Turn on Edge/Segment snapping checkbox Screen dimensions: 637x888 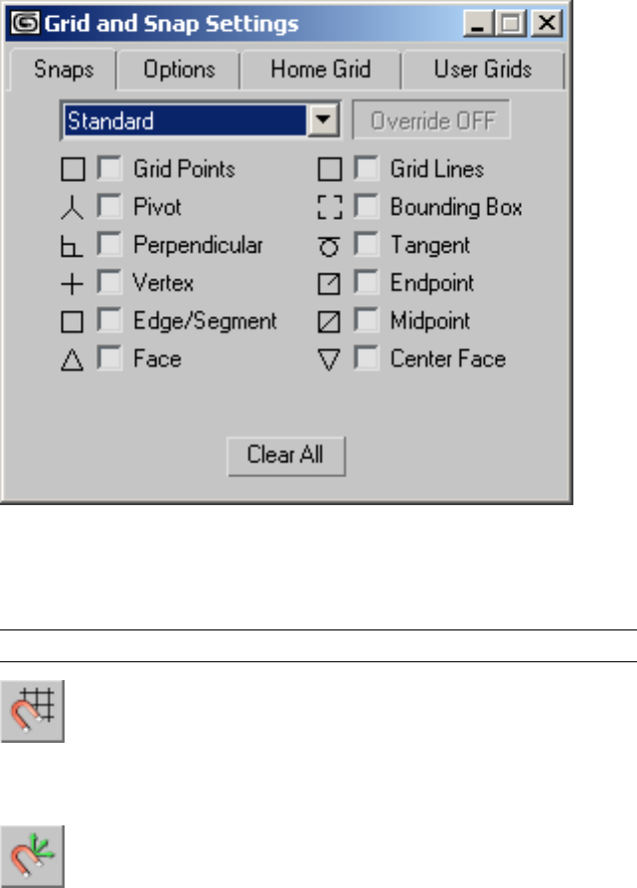coord(108,322)
